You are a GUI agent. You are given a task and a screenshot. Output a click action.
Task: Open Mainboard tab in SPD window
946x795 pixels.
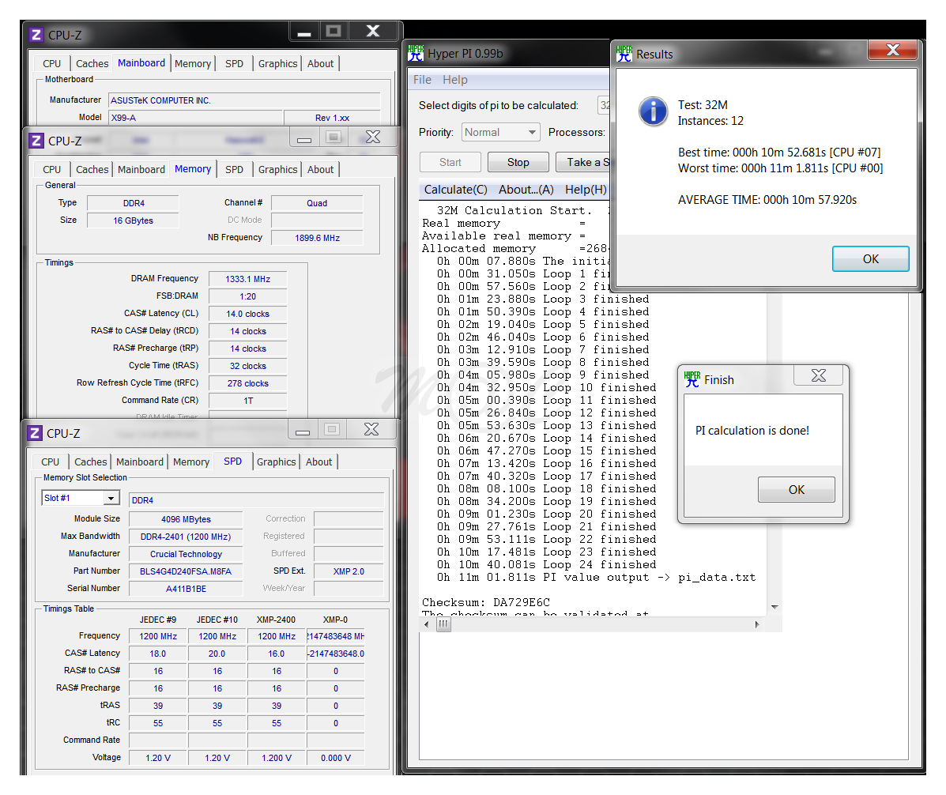(139, 462)
